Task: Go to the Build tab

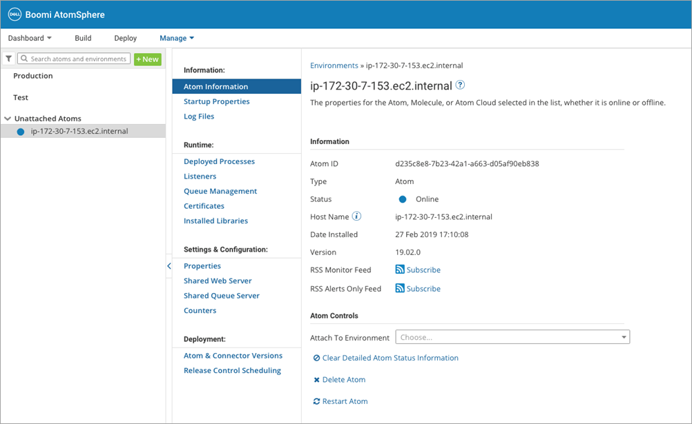Action: pos(83,38)
